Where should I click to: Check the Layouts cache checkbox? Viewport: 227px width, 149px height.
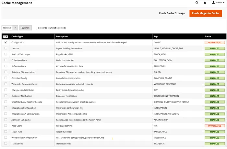(x=6, y=48)
